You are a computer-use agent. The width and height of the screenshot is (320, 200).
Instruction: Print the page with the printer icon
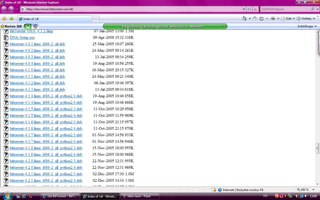coord(273,18)
